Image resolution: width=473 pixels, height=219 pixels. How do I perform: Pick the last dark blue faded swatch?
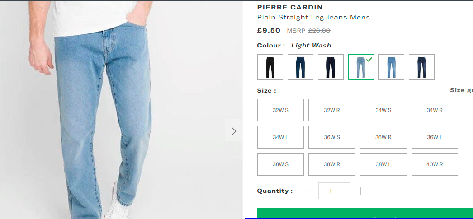pos(422,67)
